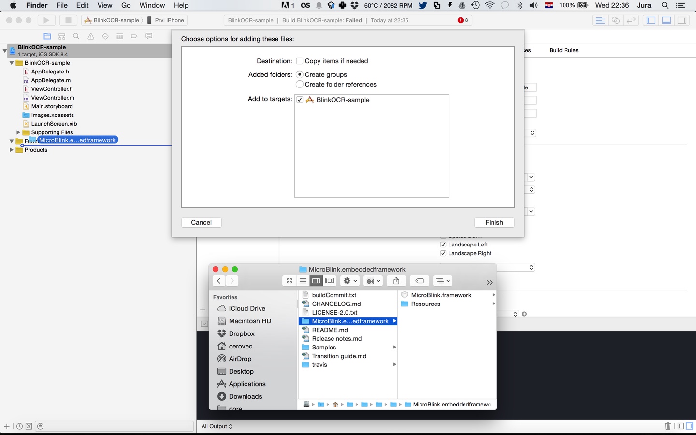
Task: Open Spotlight search in the menu bar
Action: click(x=665, y=5)
